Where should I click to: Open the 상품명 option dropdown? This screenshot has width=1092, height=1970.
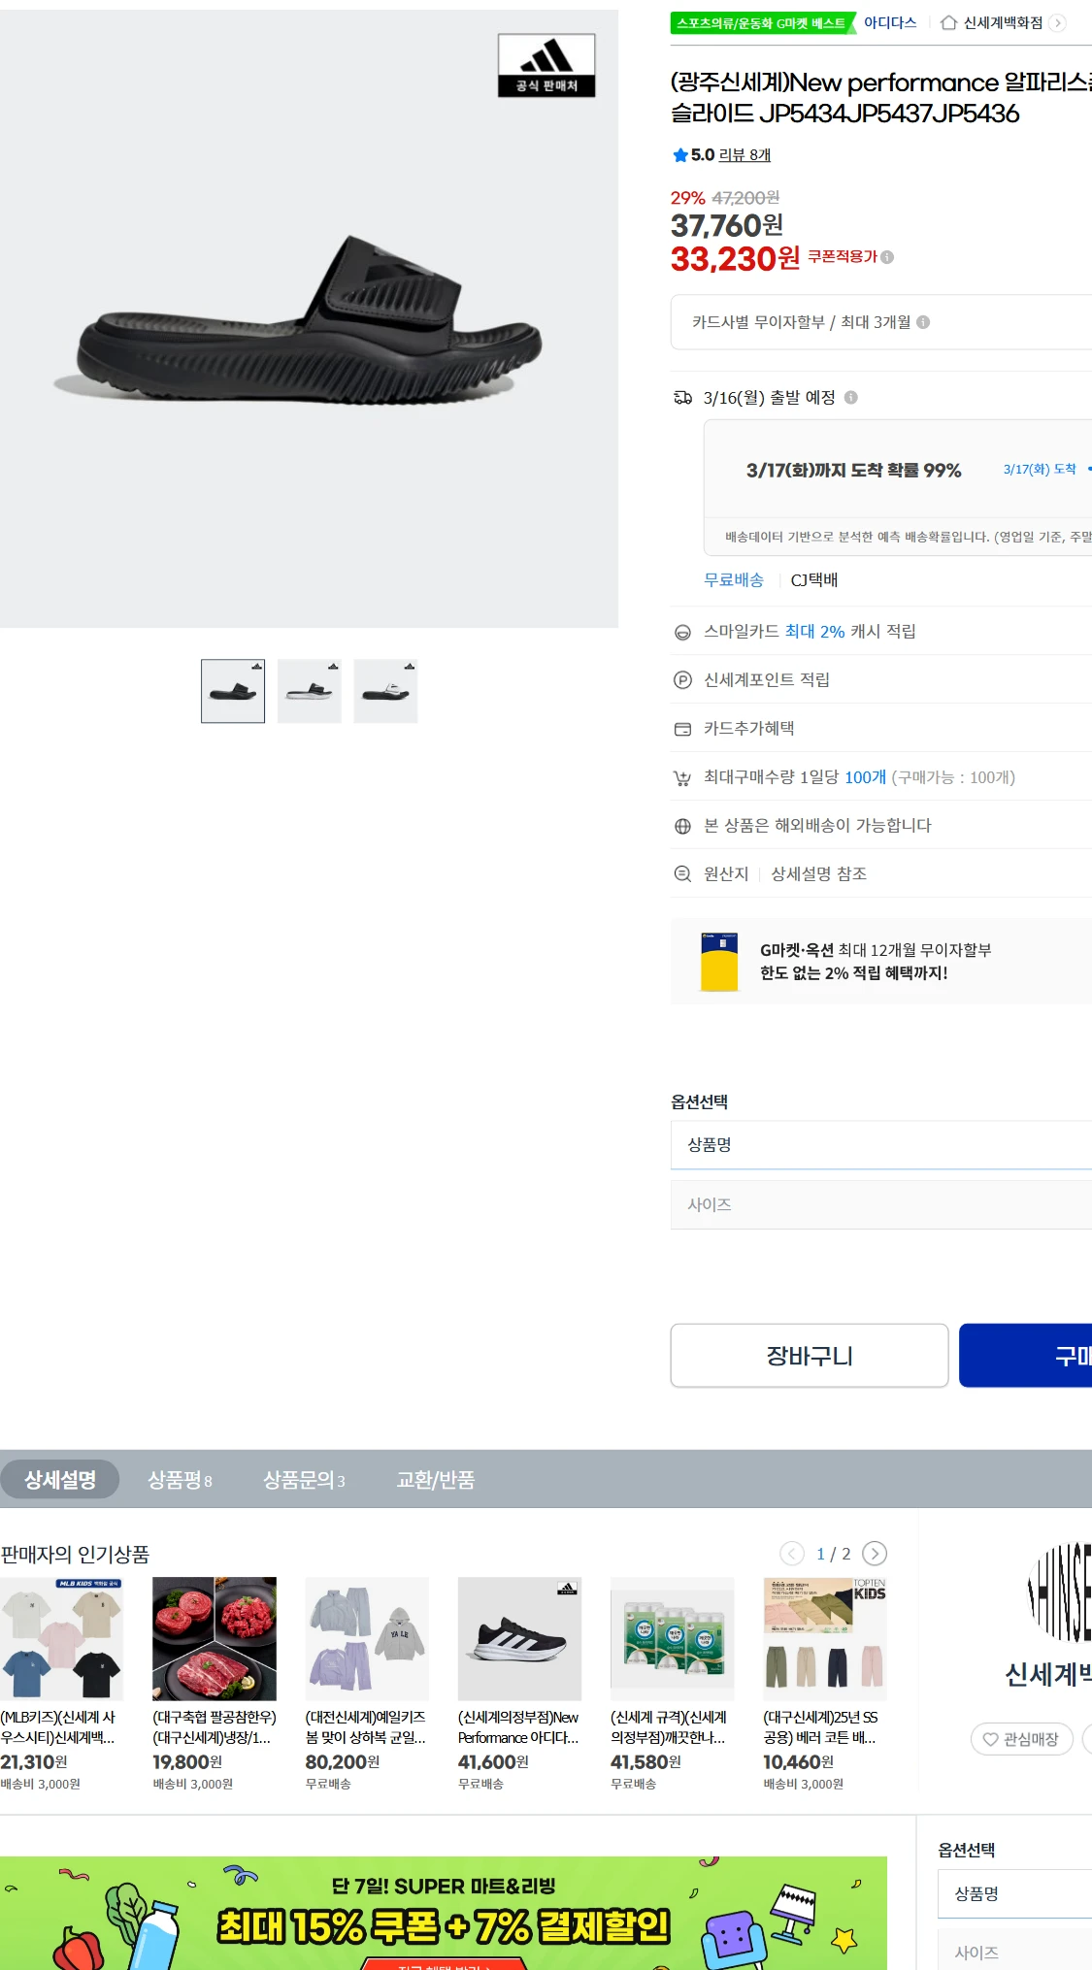click(x=881, y=1145)
